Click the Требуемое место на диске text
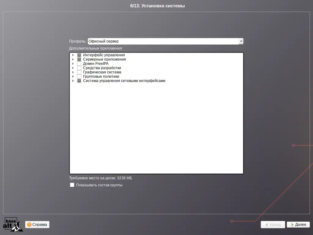Screen dimensions: 313x235 pos(100,178)
